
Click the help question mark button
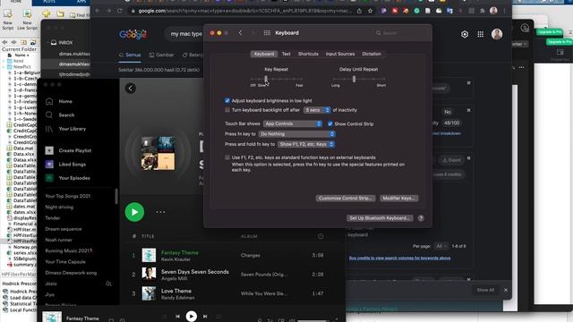(x=421, y=218)
